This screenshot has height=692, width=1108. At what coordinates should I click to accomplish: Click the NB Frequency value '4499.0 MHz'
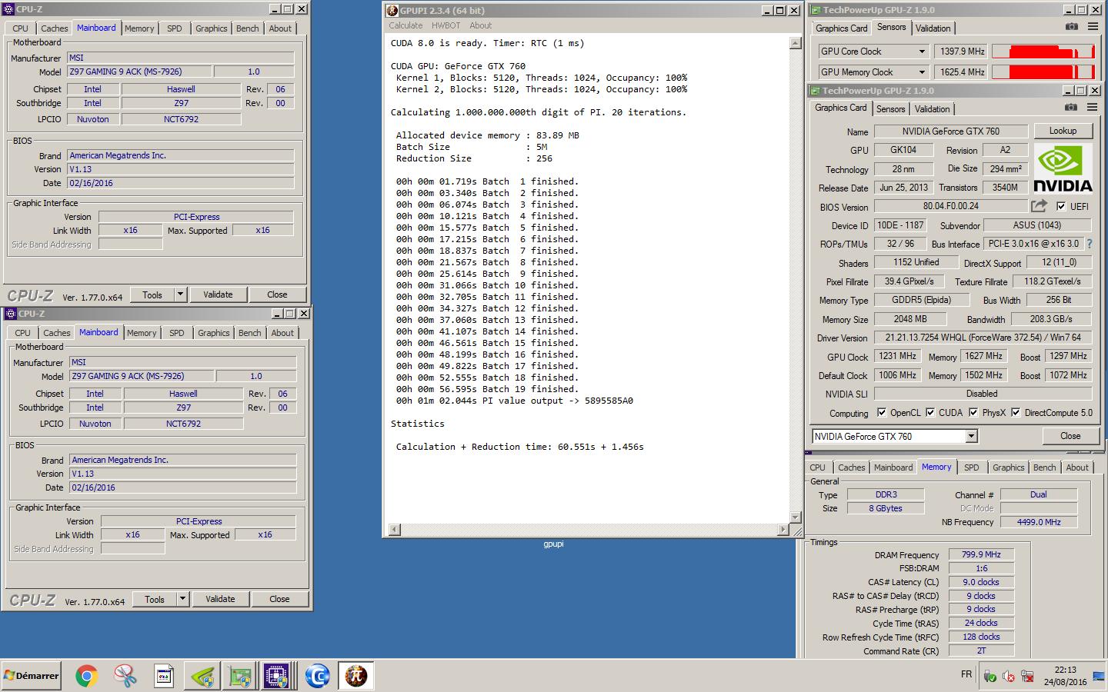pyautogui.click(x=1039, y=522)
